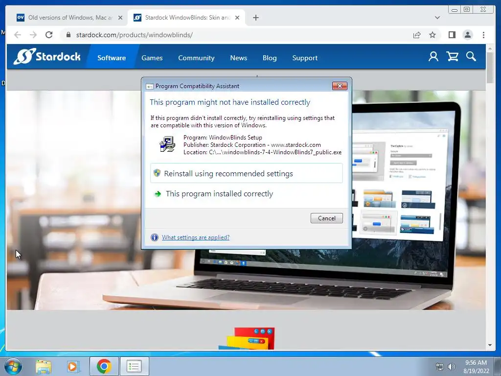Screen dimensions: 501x376
Task: Click the scrollbar up arrow
Action: pyautogui.click(x=490, y=48)
